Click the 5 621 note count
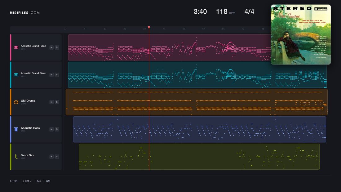This screenshot has height=192, width=341. click(x=27, y=181)
